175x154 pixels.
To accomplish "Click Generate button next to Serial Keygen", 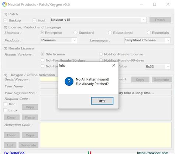I will [x=162, y=80].
